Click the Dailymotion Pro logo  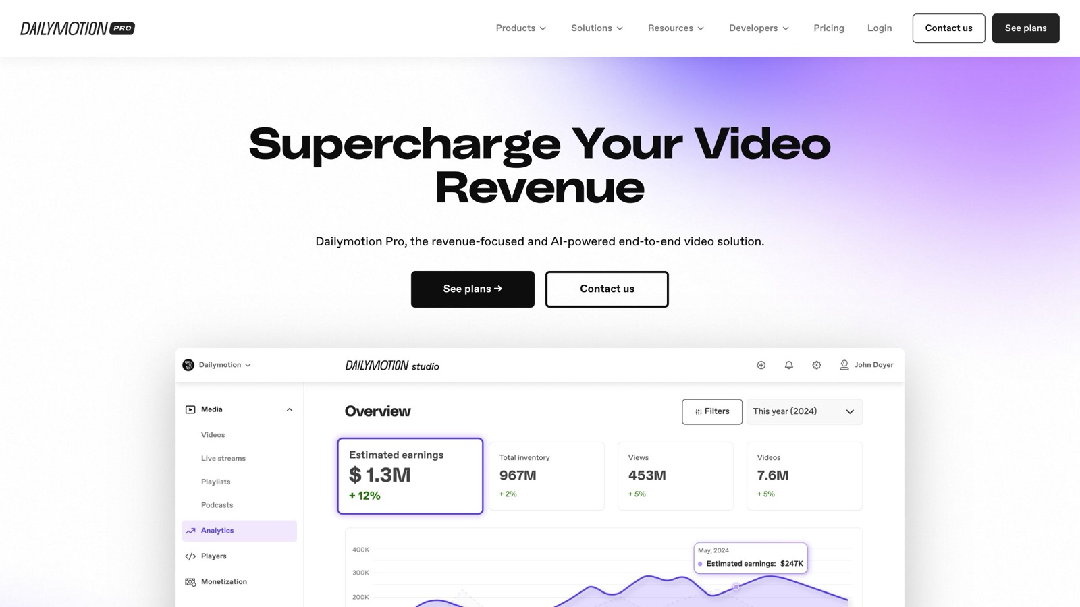tap(78, 28)
